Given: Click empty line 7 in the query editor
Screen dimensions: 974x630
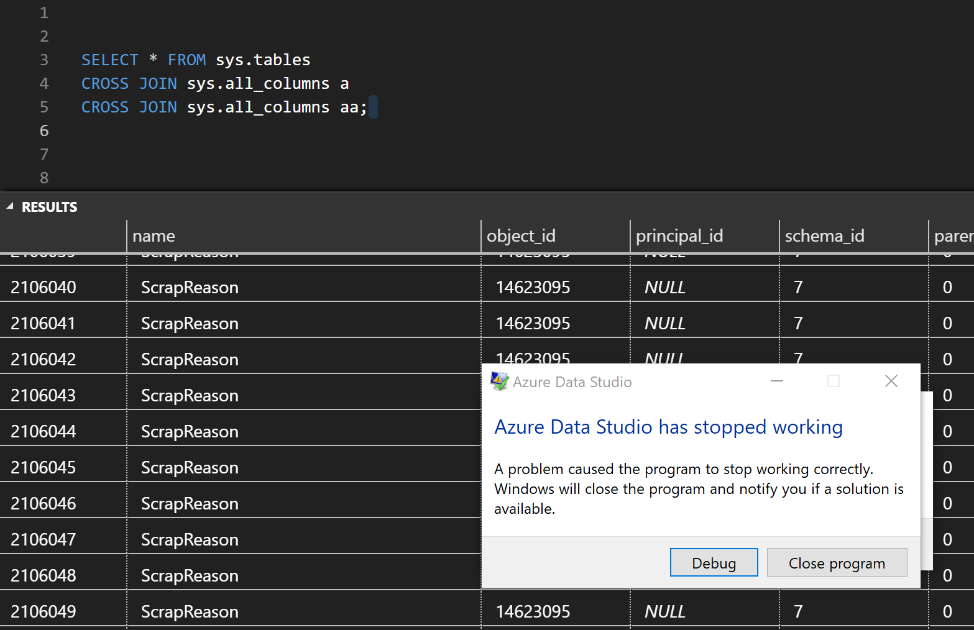Looking at the screenshot, I should pyautogui.click(x=186, y=153).
